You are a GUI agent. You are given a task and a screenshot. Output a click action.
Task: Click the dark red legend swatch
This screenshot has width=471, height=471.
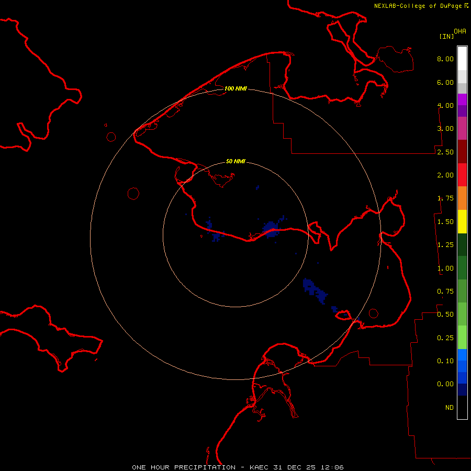pyautogui.click(x=462, y=152)
